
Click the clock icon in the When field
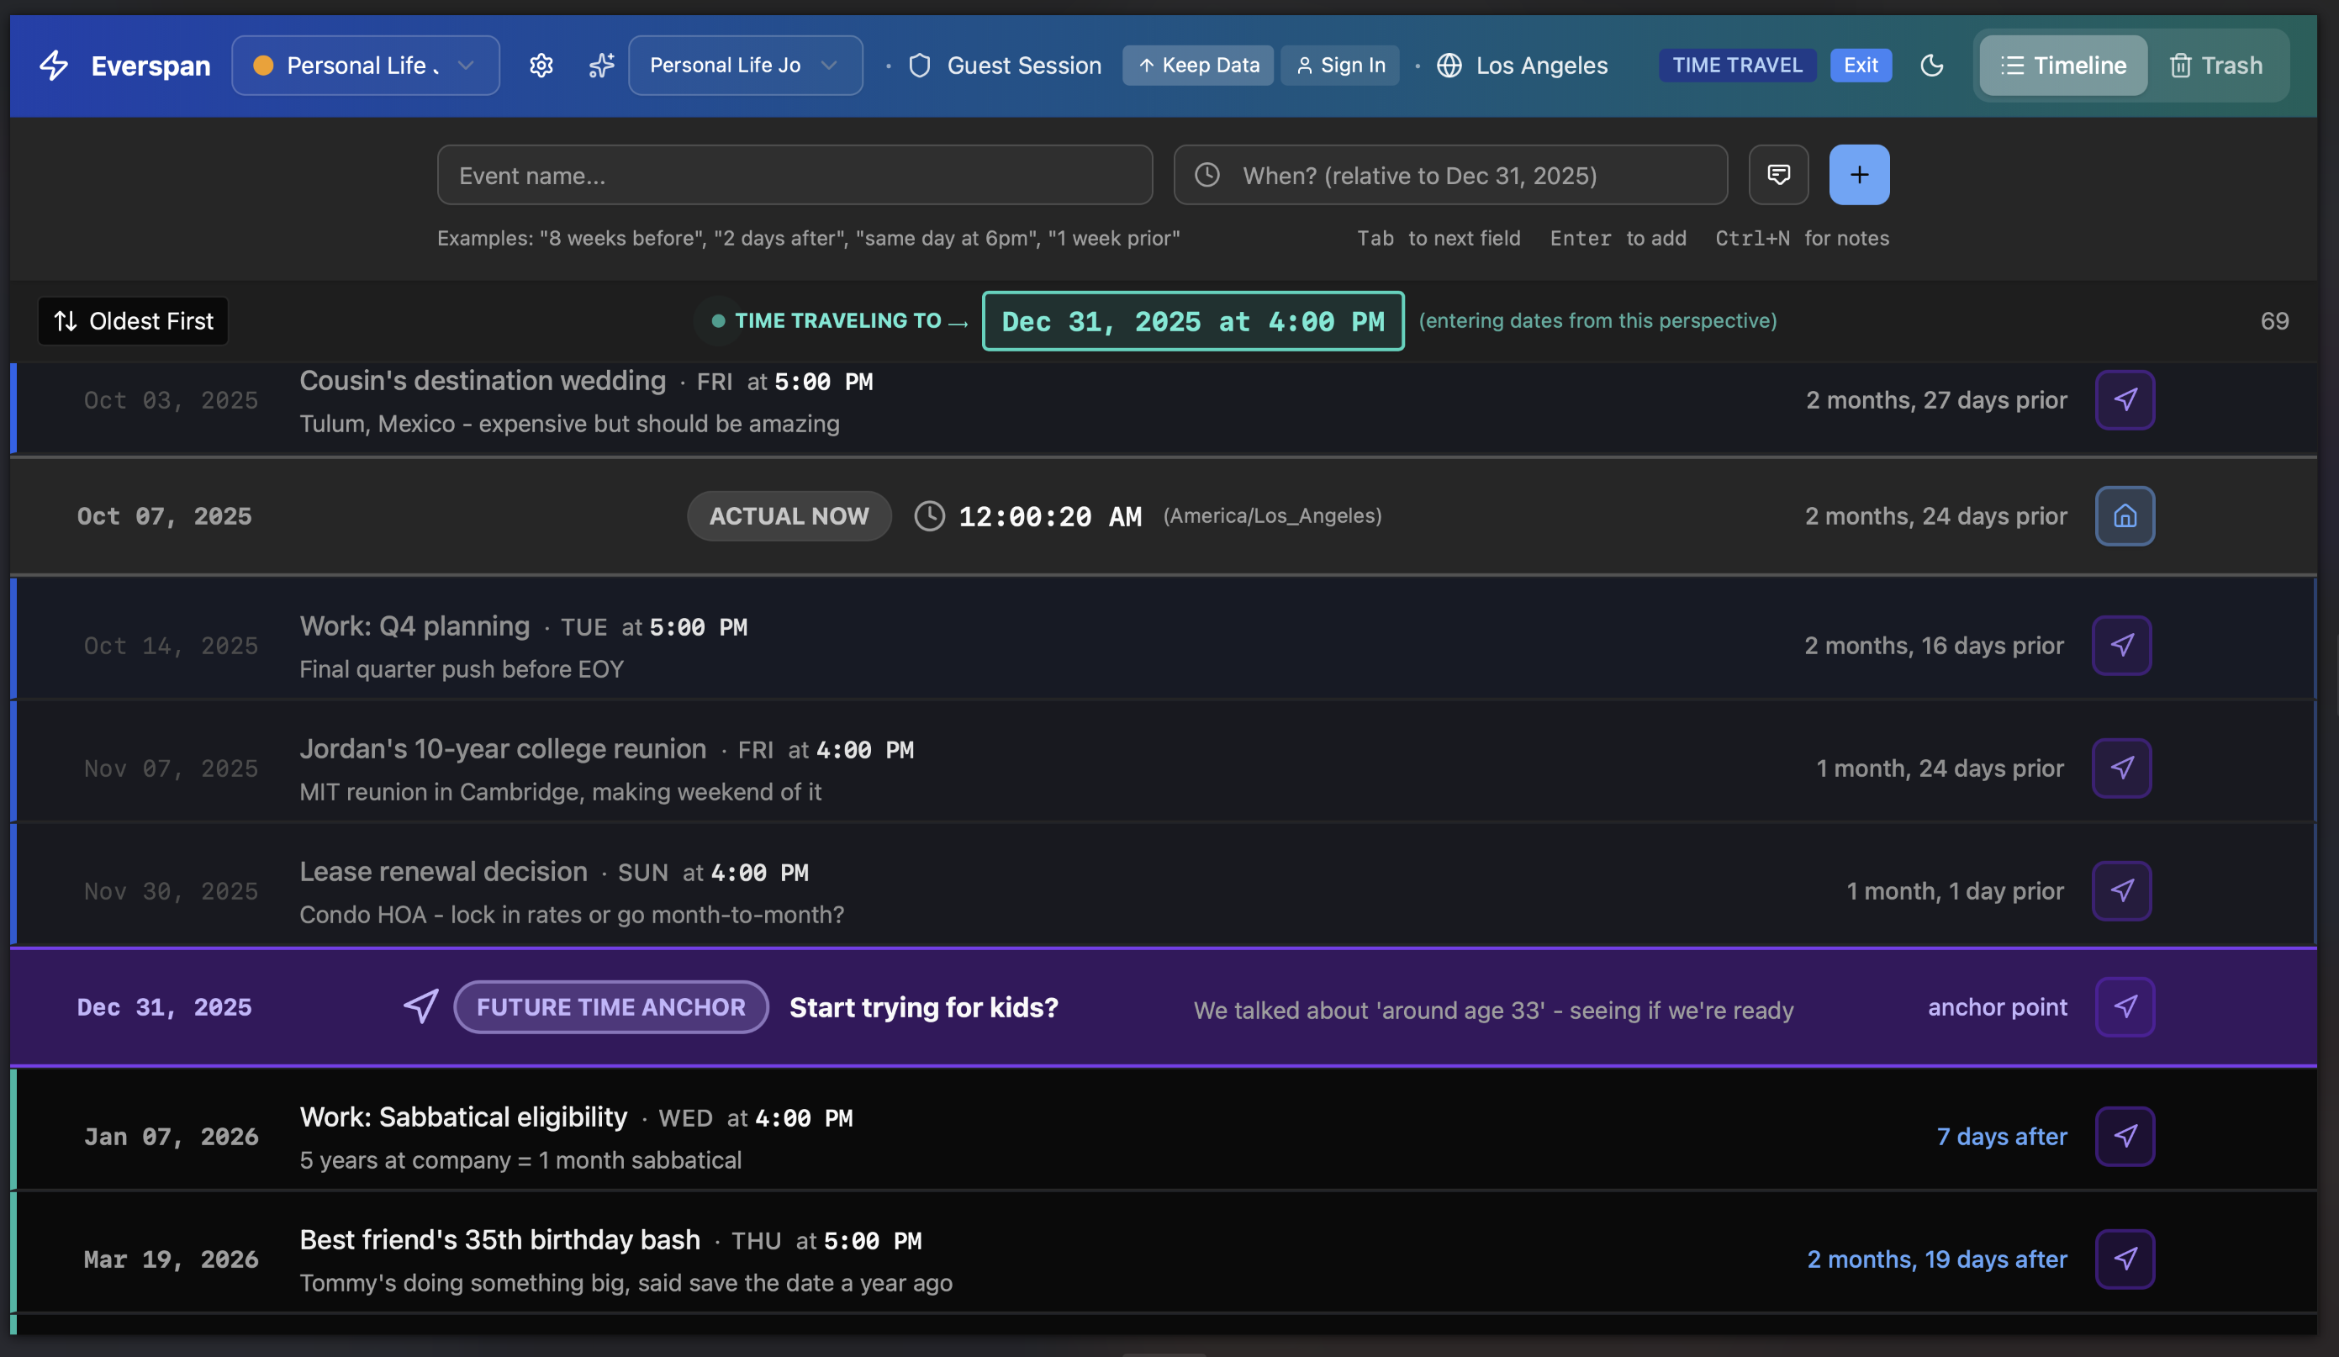(1207, 175)
